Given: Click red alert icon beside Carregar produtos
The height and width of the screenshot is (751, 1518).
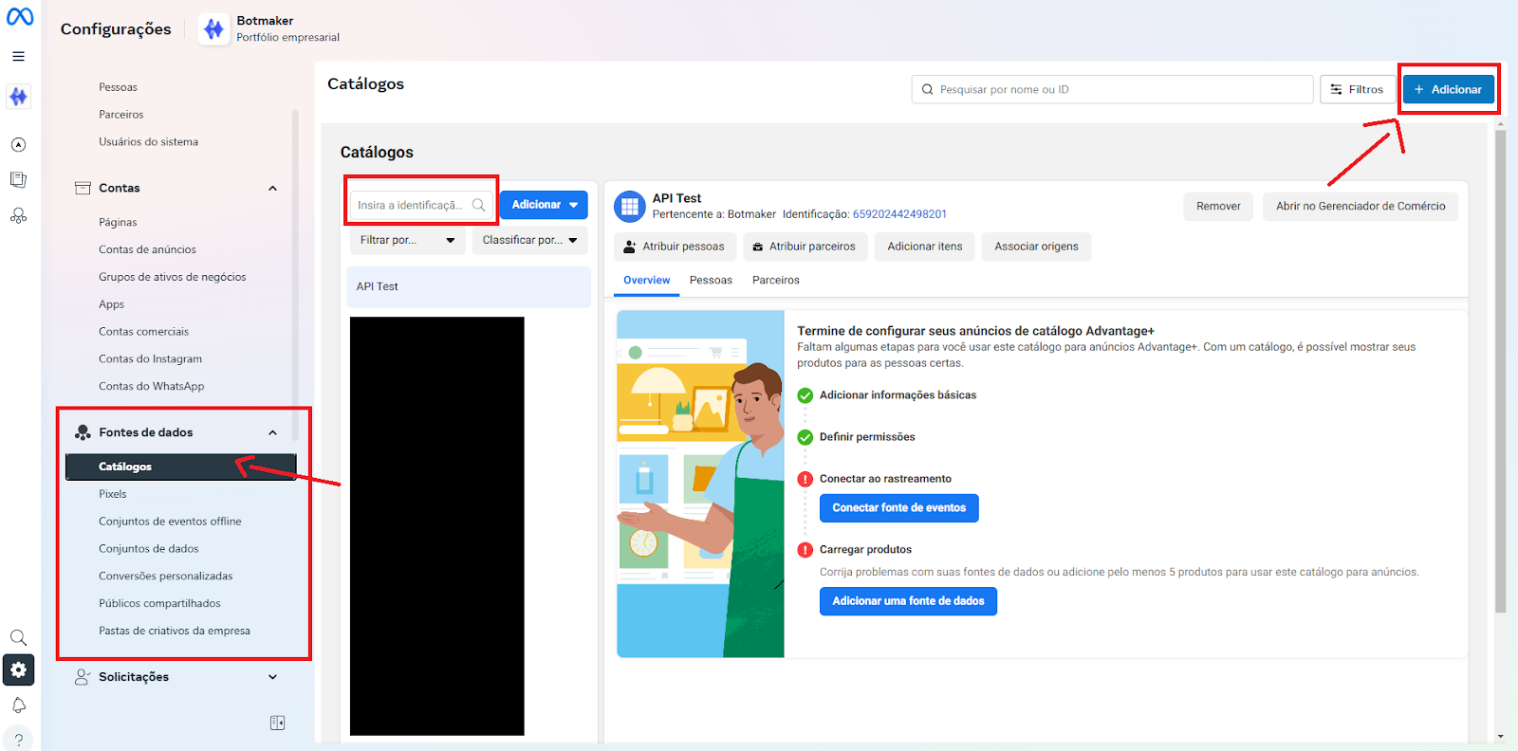Looking at the screenshot, I should [x=805, y=550].
